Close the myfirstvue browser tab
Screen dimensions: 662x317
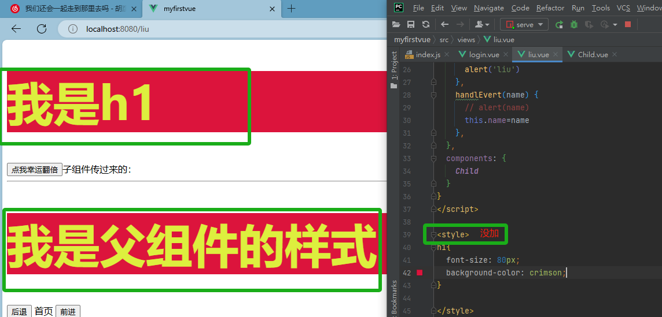tap(272, 9)
